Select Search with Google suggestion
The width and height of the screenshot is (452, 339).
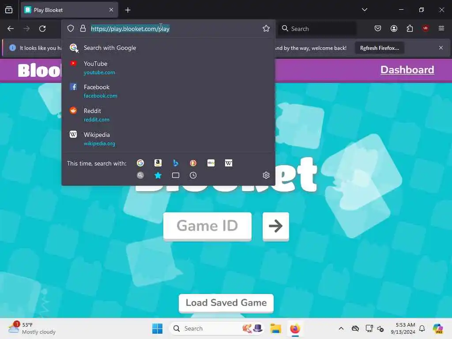[169, 48]
